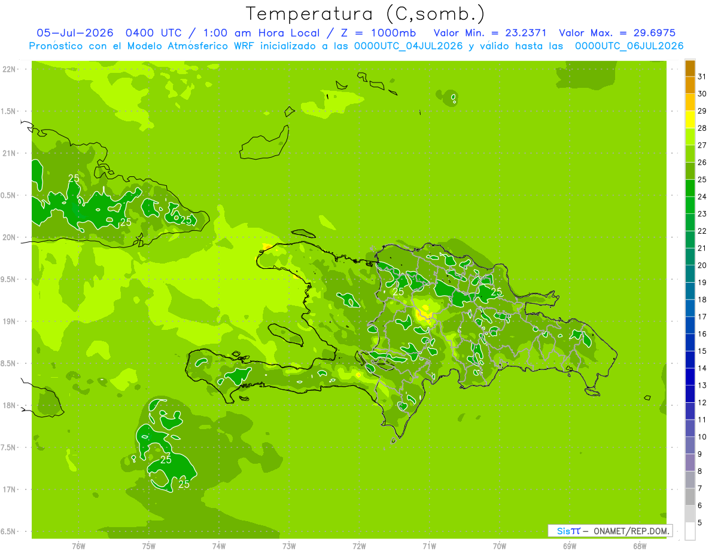Click the title "Temperatura (C,somb.)"
The height and width of the screenshot is (554, 718).
coord(365,14)
